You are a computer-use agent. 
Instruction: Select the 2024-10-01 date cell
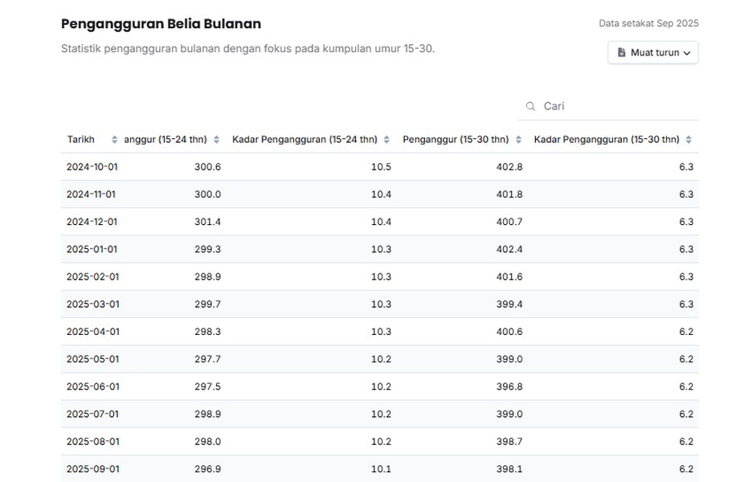pos(92,167)
